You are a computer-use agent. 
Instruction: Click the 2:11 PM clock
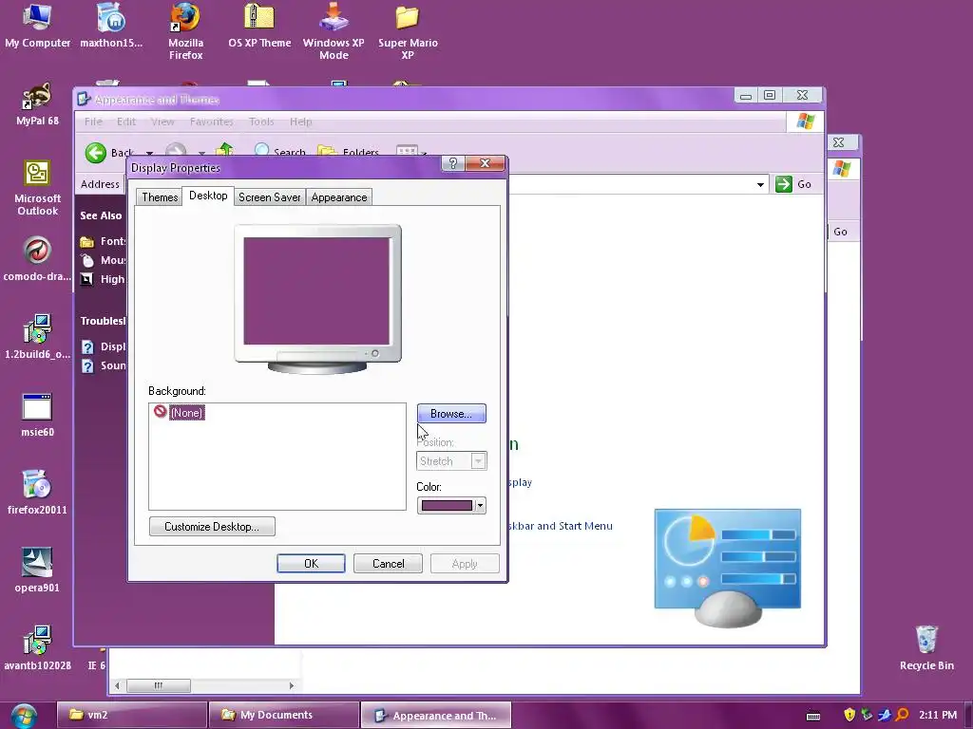pyautogui.click(x=938, y=715)
